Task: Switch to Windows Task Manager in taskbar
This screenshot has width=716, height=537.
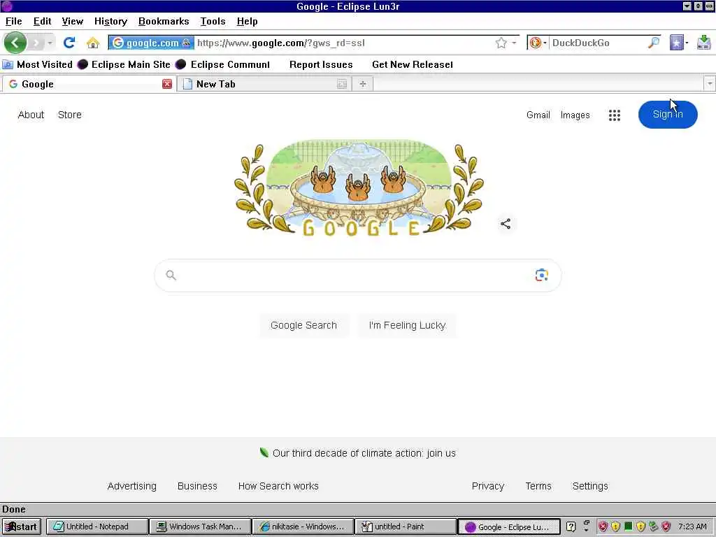Action: [200, 527]
